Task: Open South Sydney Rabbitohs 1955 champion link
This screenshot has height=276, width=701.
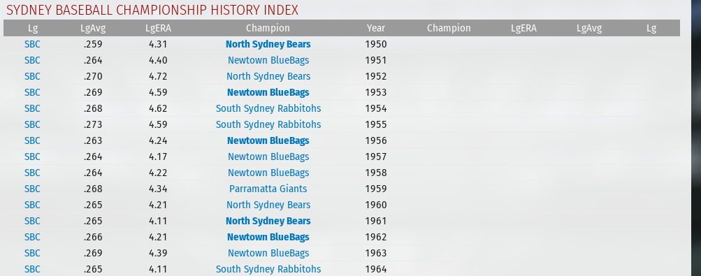Action: 268,124
